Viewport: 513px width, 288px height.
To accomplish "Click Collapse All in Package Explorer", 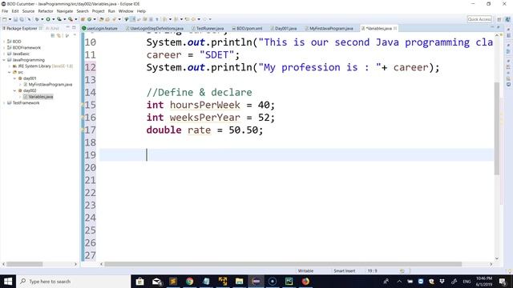I will click(53, 35).
